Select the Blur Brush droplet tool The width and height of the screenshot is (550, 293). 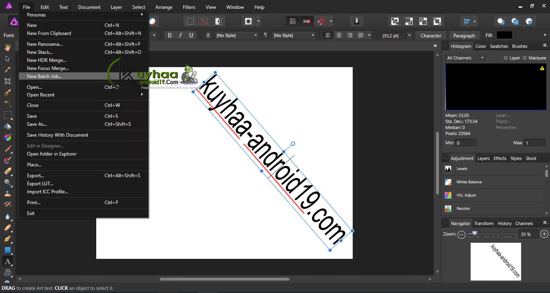[x=7, y=216]
